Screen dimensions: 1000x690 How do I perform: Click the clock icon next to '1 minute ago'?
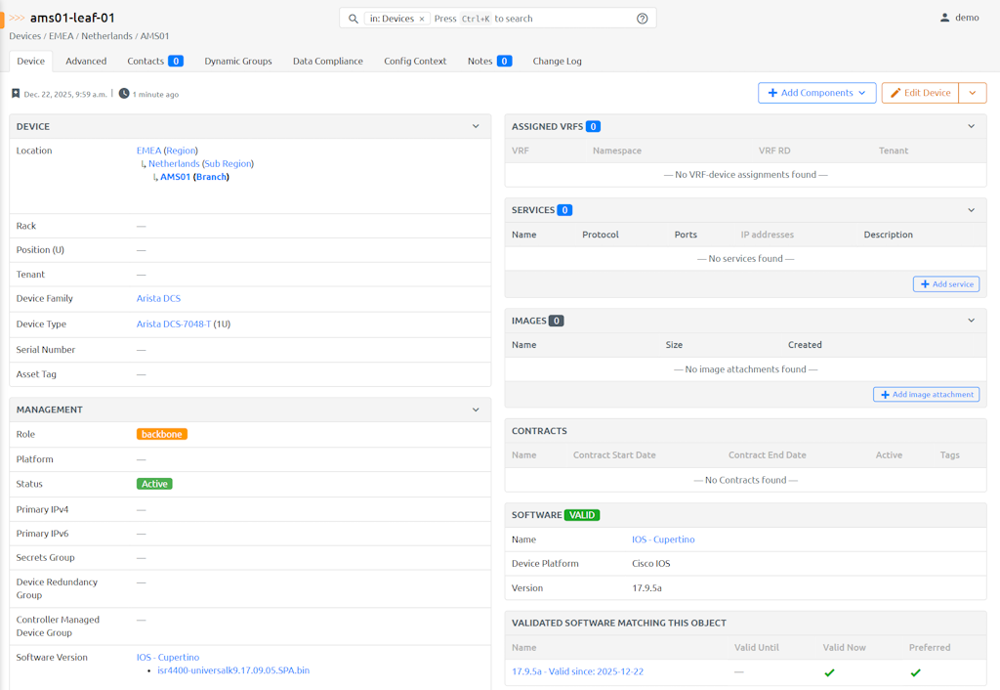[x=124, y=94]
